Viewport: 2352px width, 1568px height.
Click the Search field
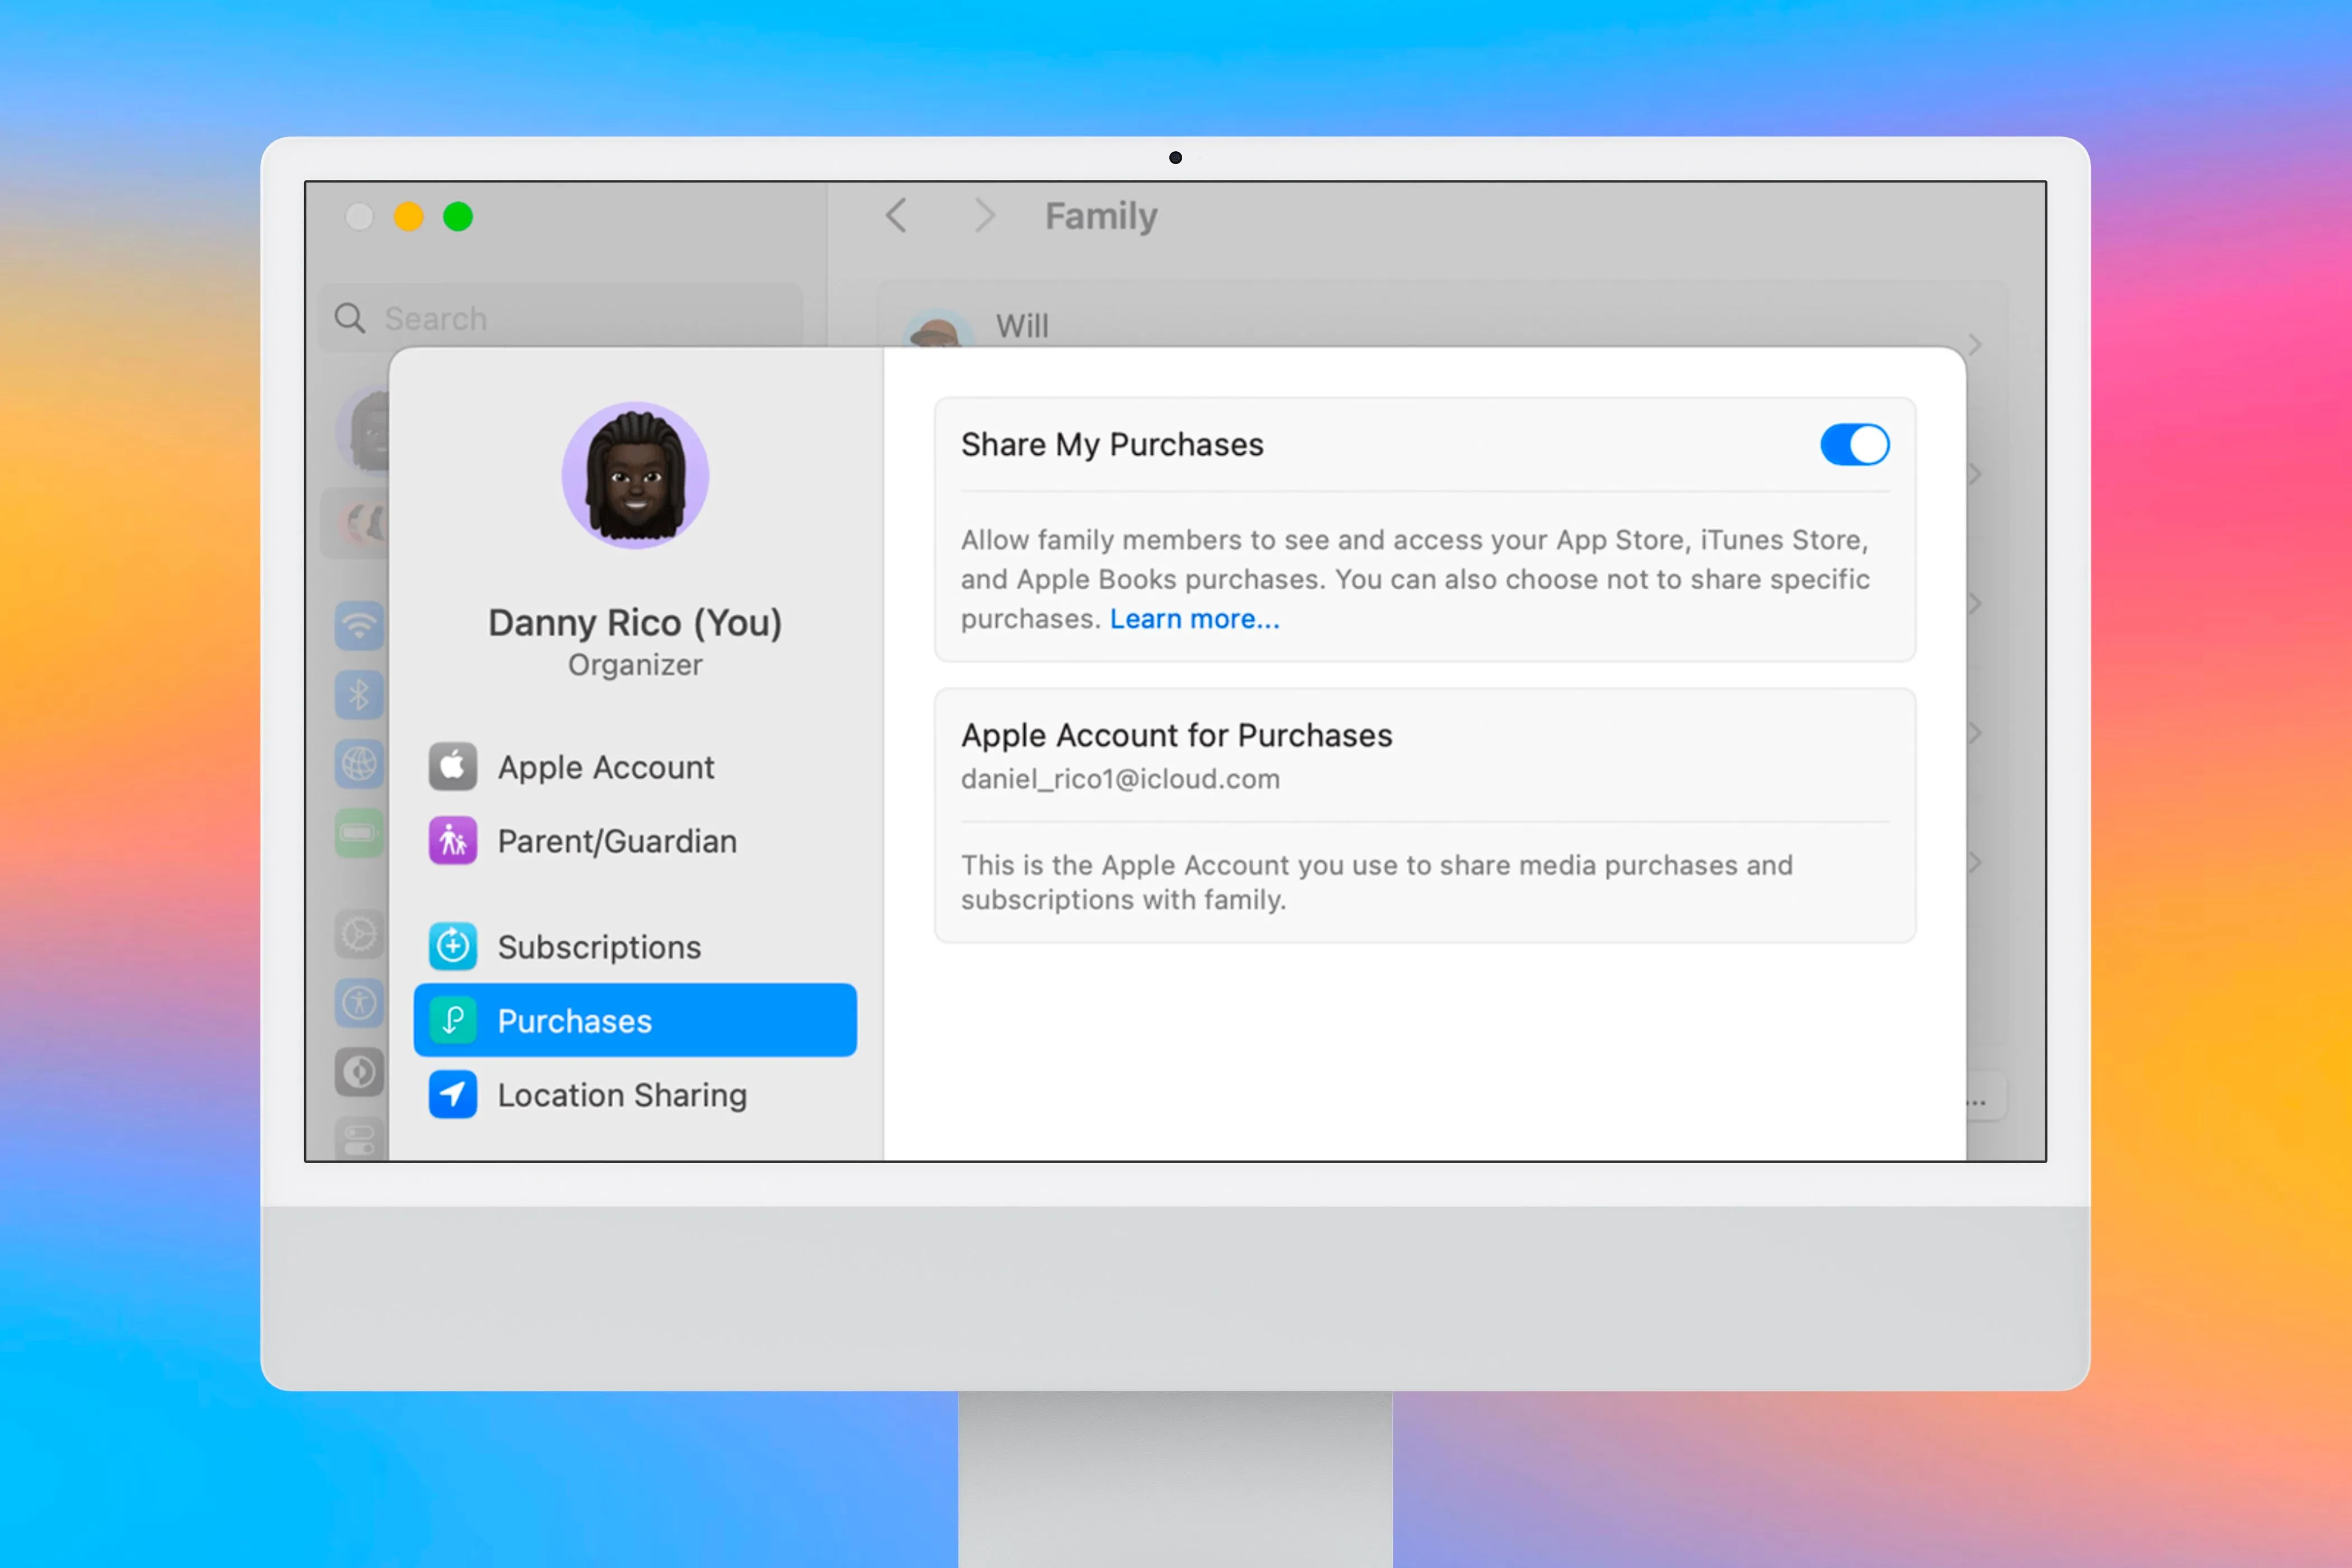pyautogui.click(x=561, y=318)
